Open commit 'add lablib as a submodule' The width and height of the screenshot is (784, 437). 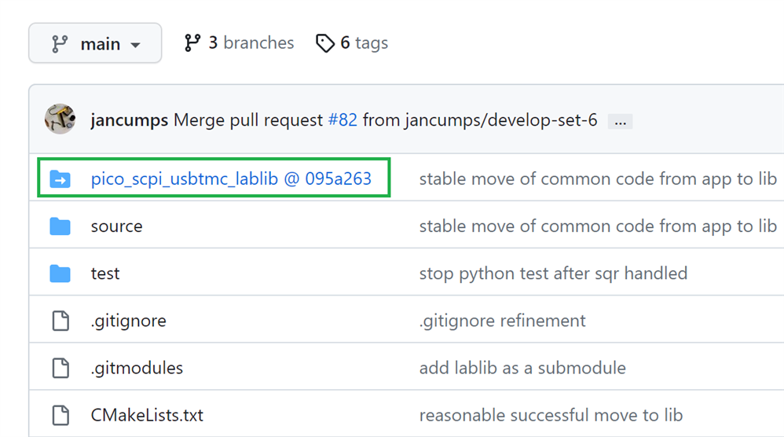(x=522, y=368)
